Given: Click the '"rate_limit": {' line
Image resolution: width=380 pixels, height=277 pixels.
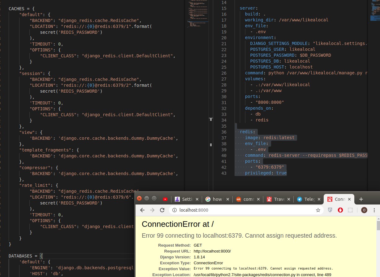Looking at the screenshot, I should pyautogui.click(x=38, y=185).
